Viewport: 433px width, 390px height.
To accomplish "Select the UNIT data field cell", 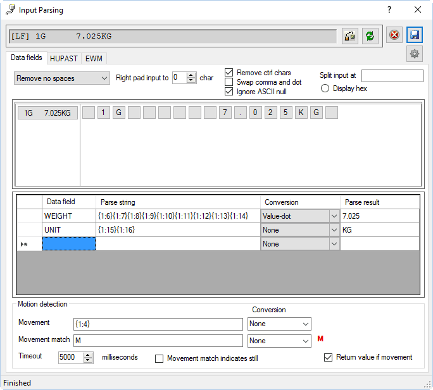I will 69,229.
